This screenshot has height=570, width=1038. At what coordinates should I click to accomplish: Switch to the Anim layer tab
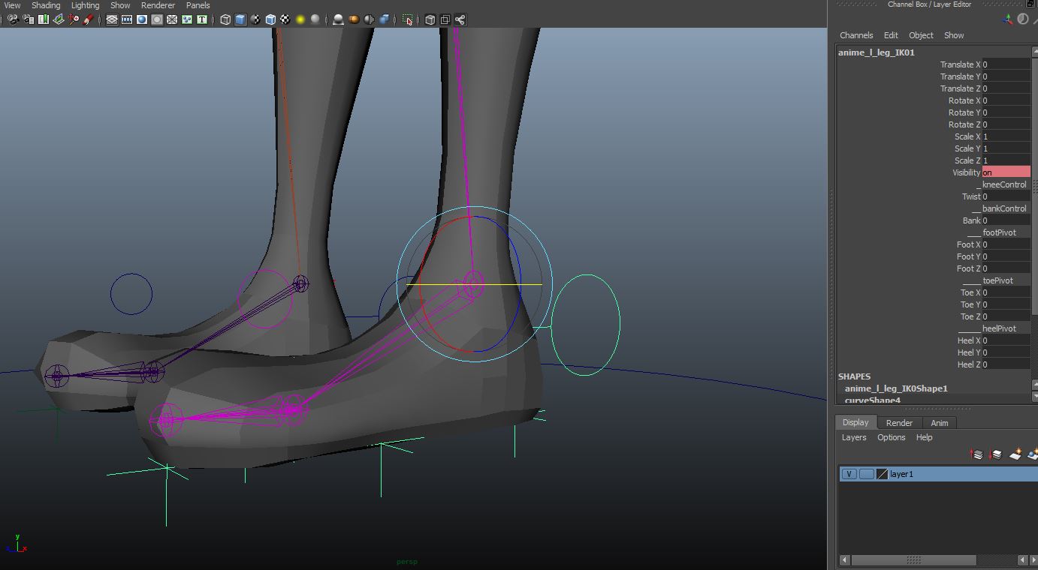pos(939,423)
